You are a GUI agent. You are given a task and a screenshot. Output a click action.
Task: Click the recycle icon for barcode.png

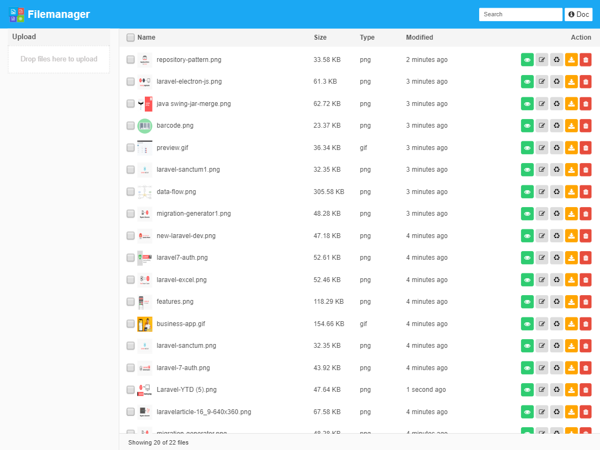point(556,126)
